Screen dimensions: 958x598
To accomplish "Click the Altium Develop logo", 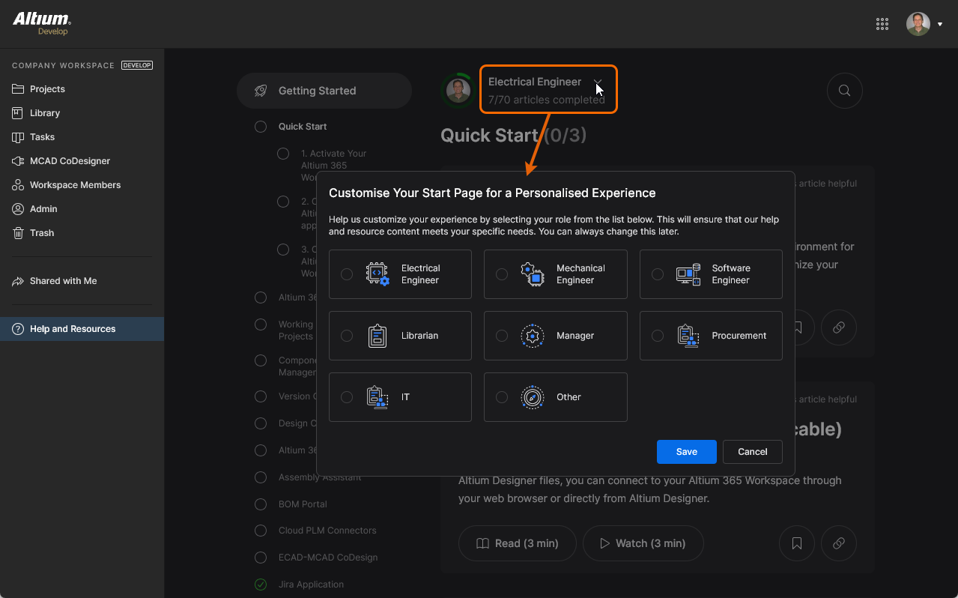I will (42, 23).
